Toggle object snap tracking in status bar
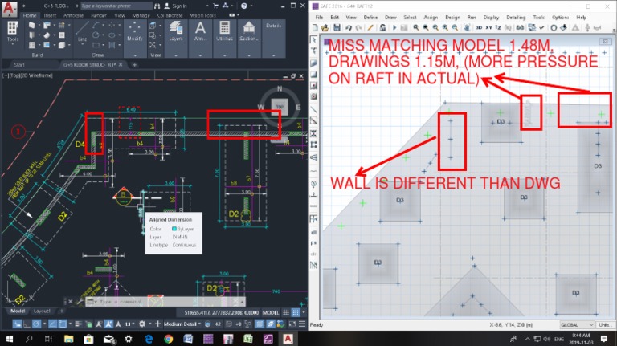Image resolution: width=617 pixels, height=346 pixels. 53,324
